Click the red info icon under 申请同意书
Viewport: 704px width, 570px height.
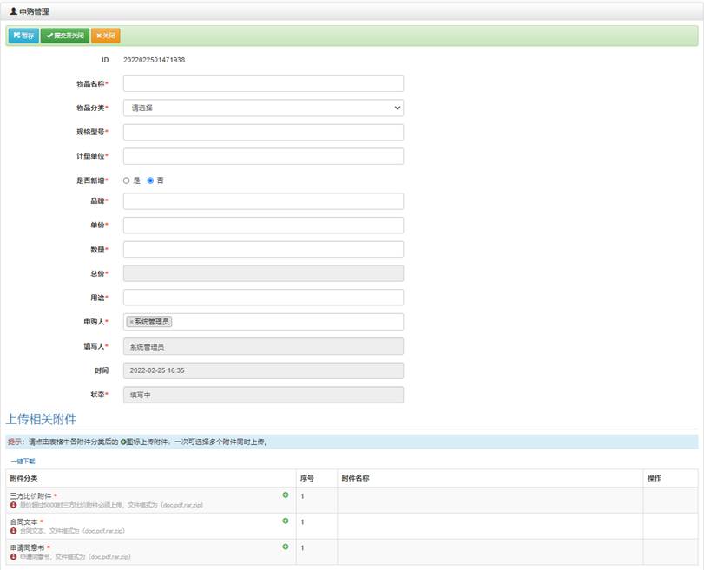point(14,557)
